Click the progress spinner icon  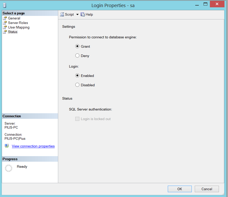click(9, 168)
